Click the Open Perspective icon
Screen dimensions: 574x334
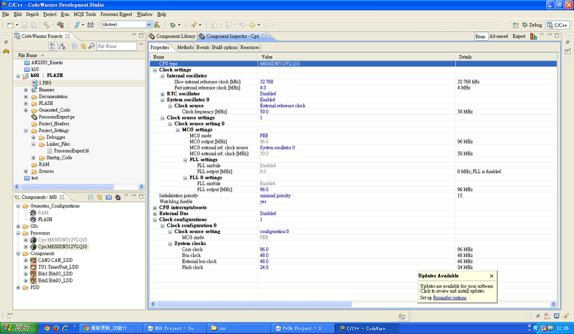coord(515,25)
